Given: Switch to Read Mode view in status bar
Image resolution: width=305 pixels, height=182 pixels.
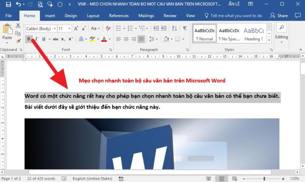Looking at the screenshot, I should click(209, 179).
